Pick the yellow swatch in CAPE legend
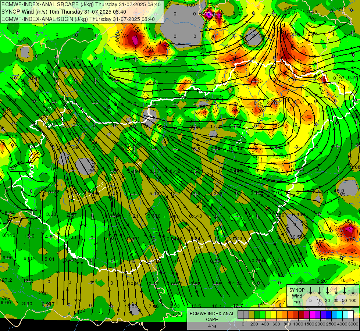This screenshot has height=331, width=360. [x=274, y=315]
